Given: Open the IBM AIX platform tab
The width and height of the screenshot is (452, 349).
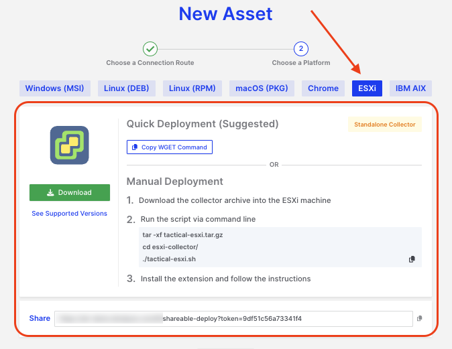Looking at the screenshot, I should click(411, 88).
